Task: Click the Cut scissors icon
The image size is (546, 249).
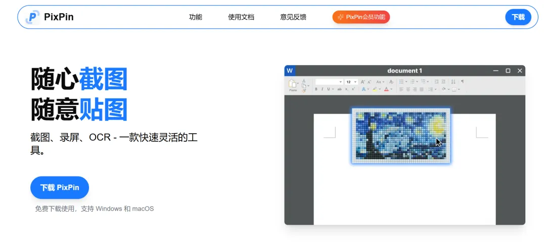Action: point(304,81)
